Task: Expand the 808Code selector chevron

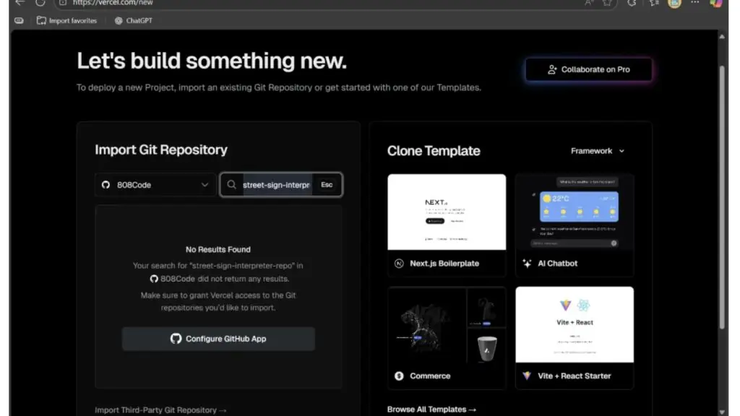Action: click(x=205, y=185)
